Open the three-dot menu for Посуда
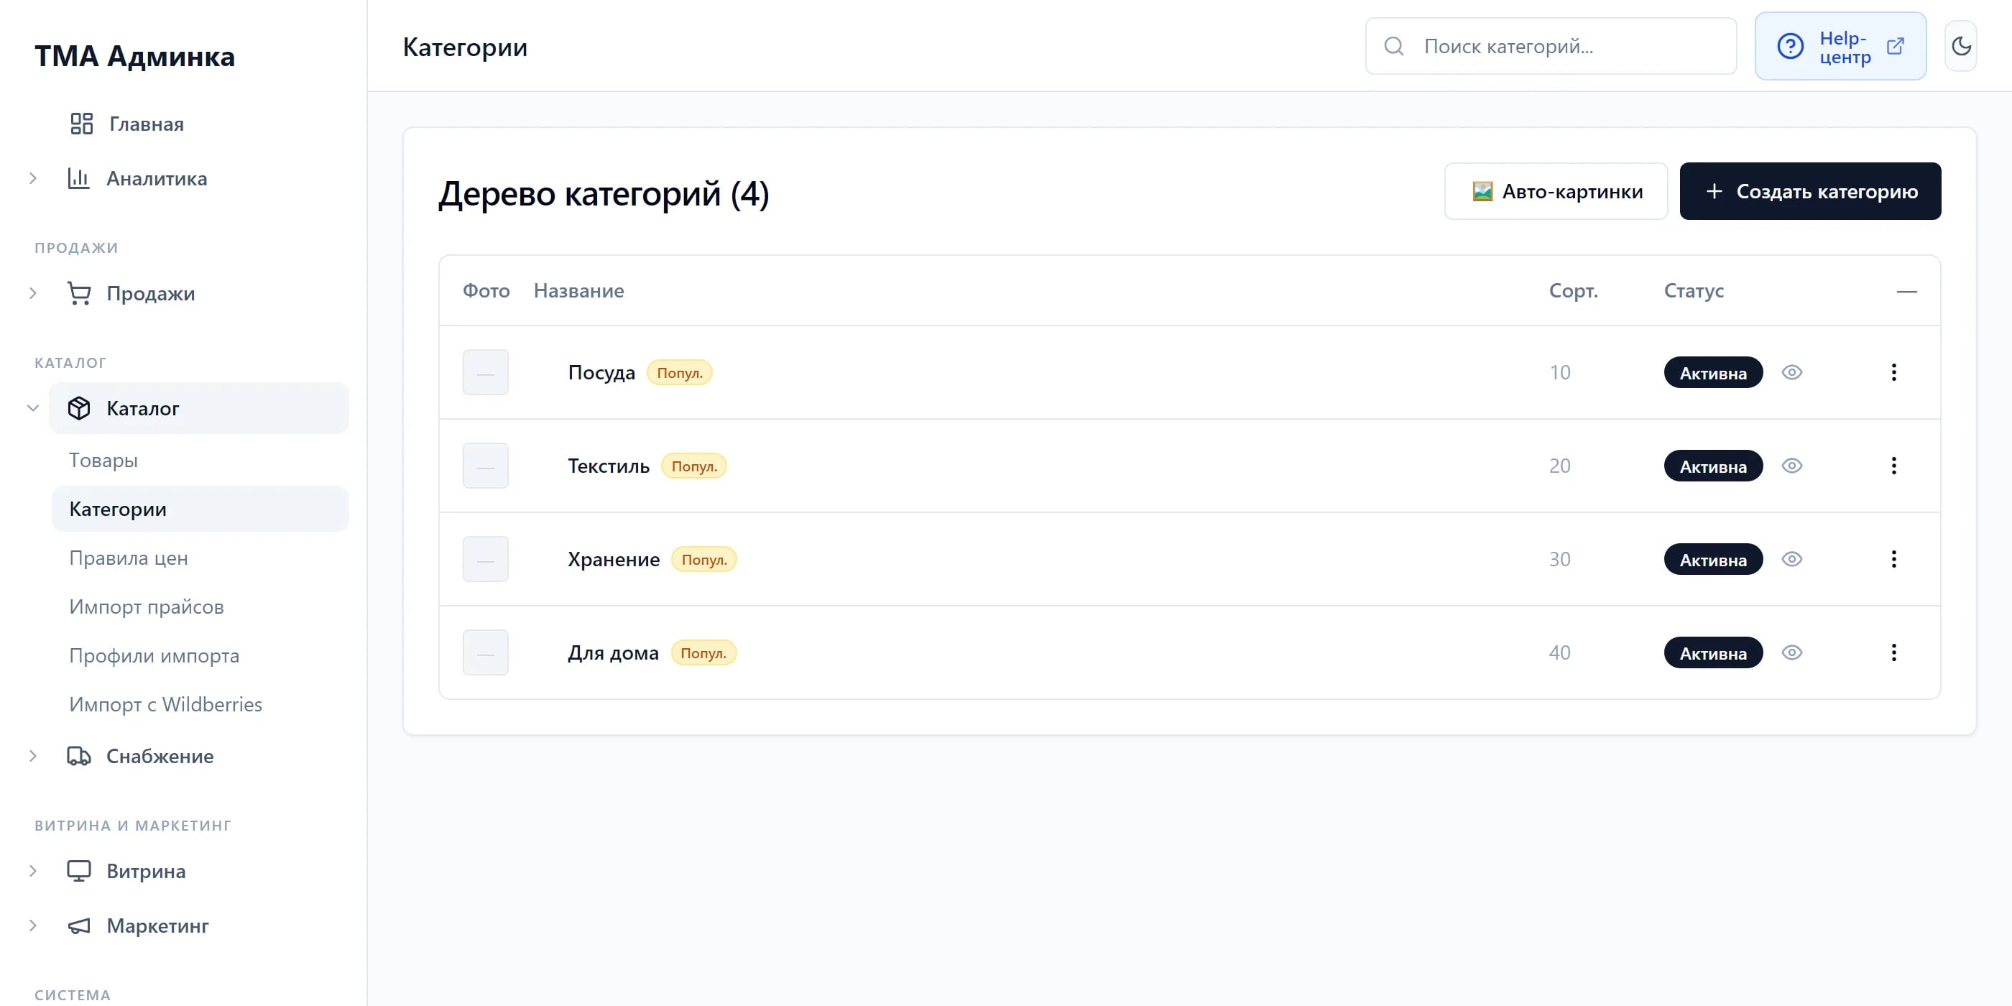 (x=1893, y=372)
